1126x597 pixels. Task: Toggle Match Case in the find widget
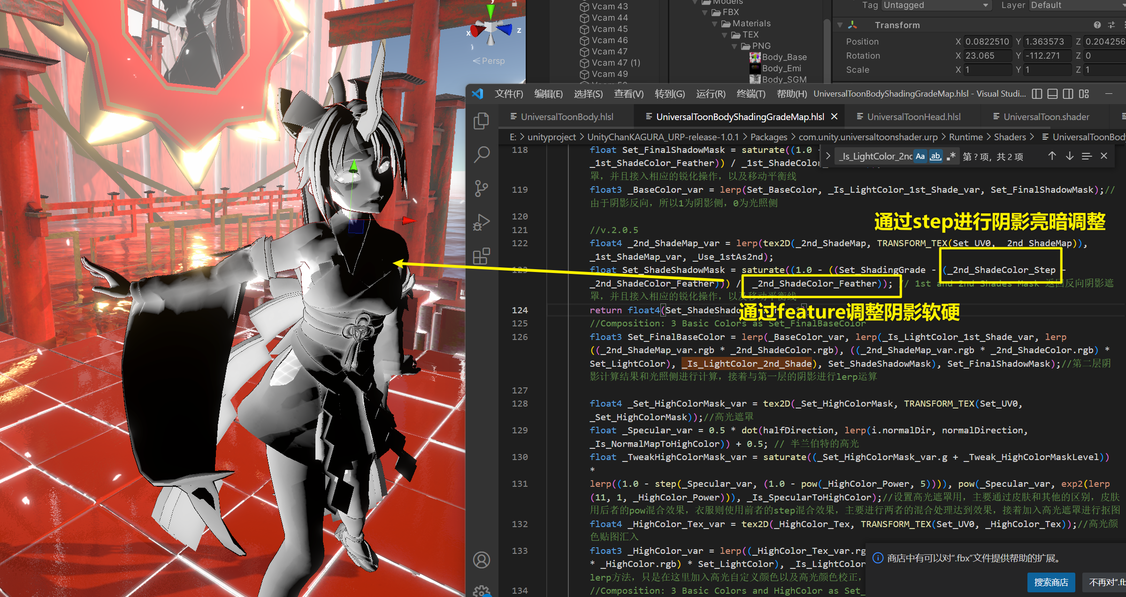[x=920, y=156]
